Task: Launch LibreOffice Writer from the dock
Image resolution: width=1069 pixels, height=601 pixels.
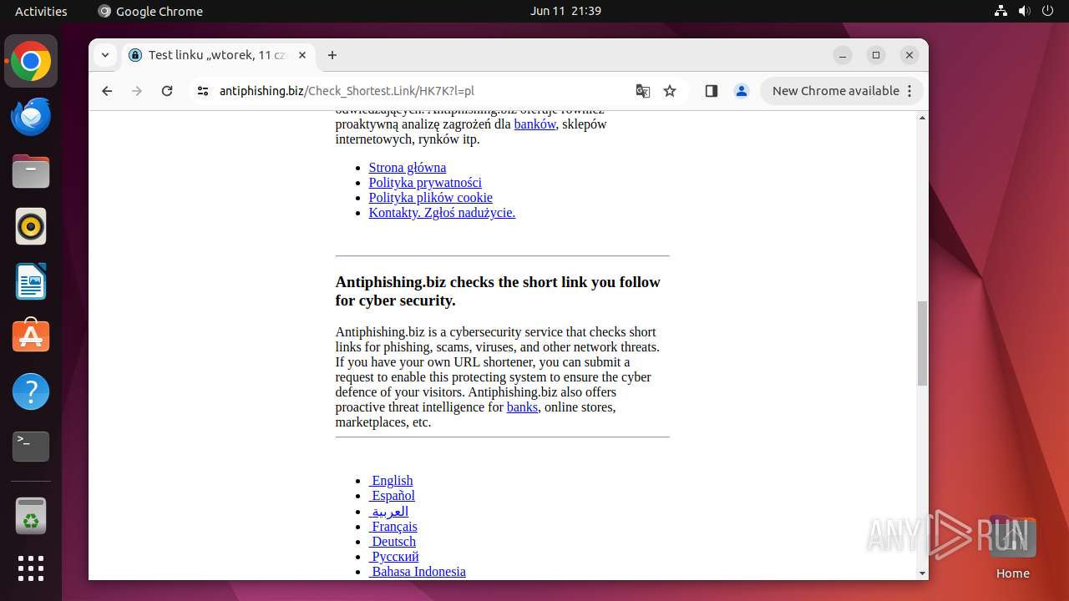Action: click(x=31, y=281)
